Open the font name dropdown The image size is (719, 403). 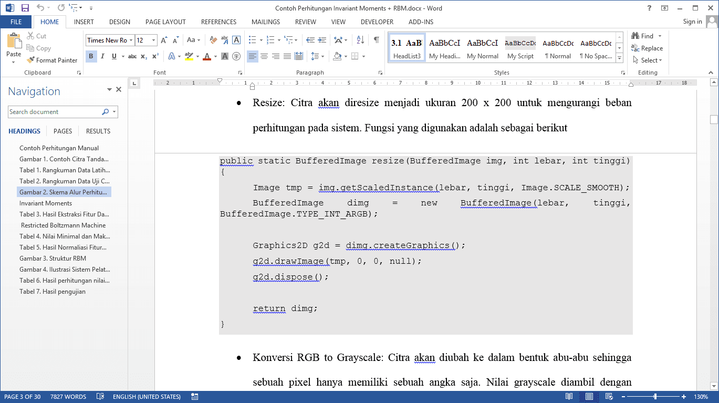(x=131, y=40)
